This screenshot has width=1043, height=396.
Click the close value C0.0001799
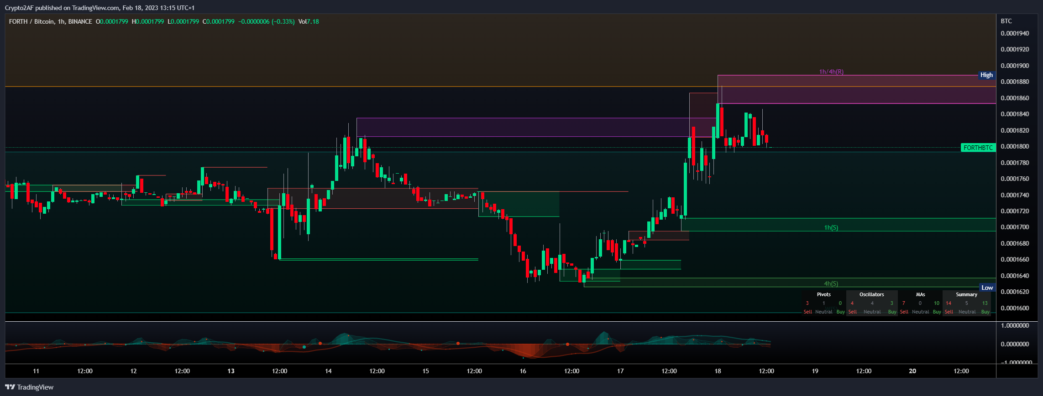point(218,21)
